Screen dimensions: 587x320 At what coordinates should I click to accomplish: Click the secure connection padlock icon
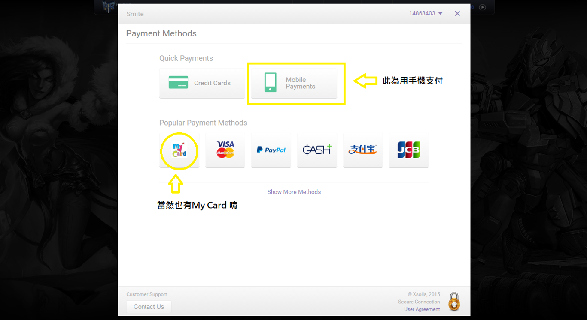(x=454, y=302)
